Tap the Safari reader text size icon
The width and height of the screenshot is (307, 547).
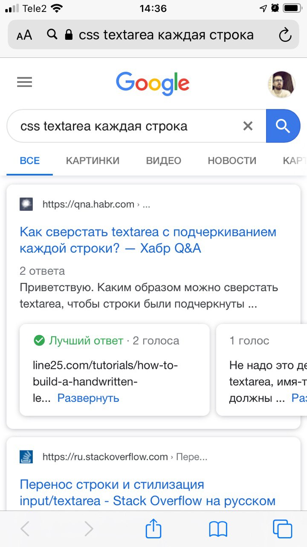coord(24,35)
